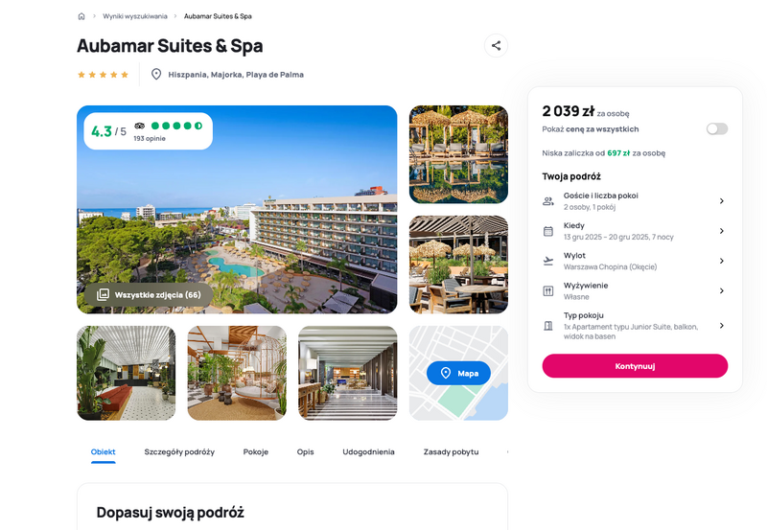
Task: Expand the Typ pokoju chevron
Action: [x=722, y=326]
